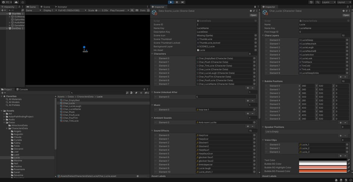Image resolution: width=353 pixels, height=182 pixels.
Task: Toggle Stats overlay in Game view
Action: [x=143, y=11]
